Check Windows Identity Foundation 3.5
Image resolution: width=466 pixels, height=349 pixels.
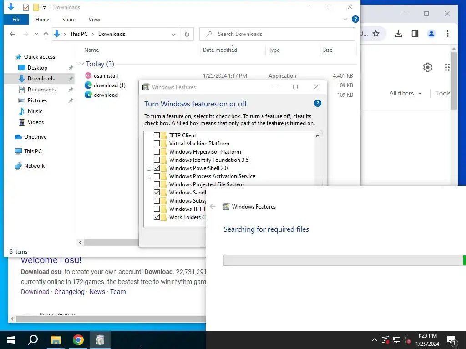[157, 160]
